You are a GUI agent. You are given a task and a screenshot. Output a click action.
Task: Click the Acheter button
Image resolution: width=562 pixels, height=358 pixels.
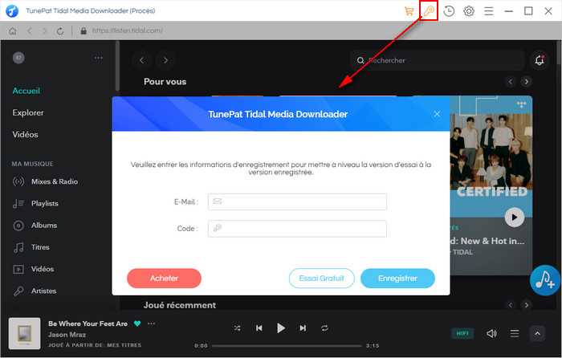pyautogui.click(x=164, y=278)
